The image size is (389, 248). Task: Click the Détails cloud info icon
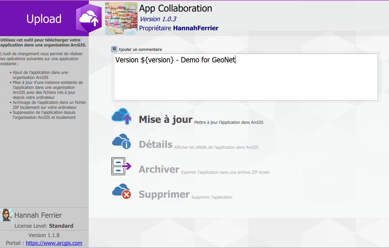click(x=121, y=141)
